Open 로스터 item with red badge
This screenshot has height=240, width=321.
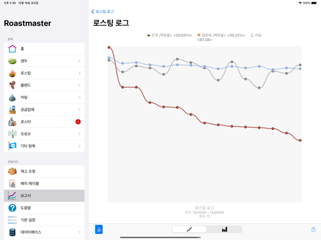[x=44, y=121]
